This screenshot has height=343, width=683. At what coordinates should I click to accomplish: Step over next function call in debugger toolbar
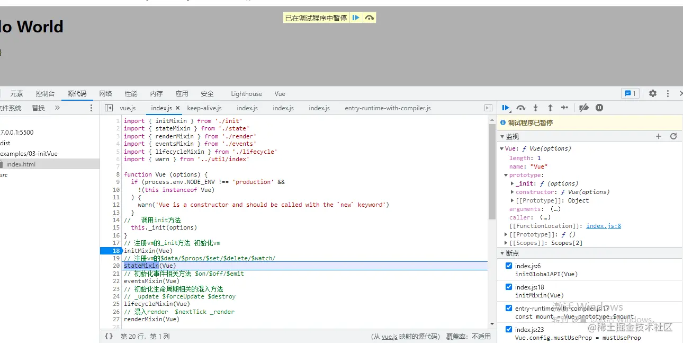tap(521, 108)
